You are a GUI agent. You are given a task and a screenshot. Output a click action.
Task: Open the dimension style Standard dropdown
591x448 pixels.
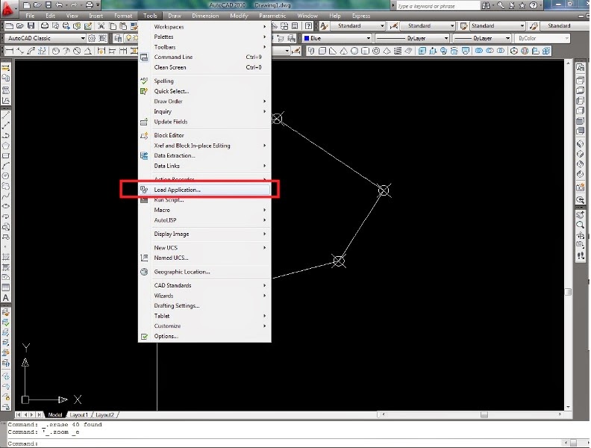[x=452, y=26]
